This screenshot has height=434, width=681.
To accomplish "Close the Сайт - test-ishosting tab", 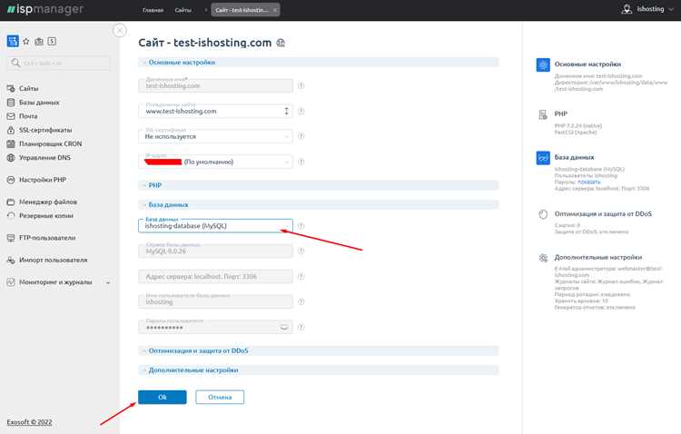I will (x=275, y=10).
